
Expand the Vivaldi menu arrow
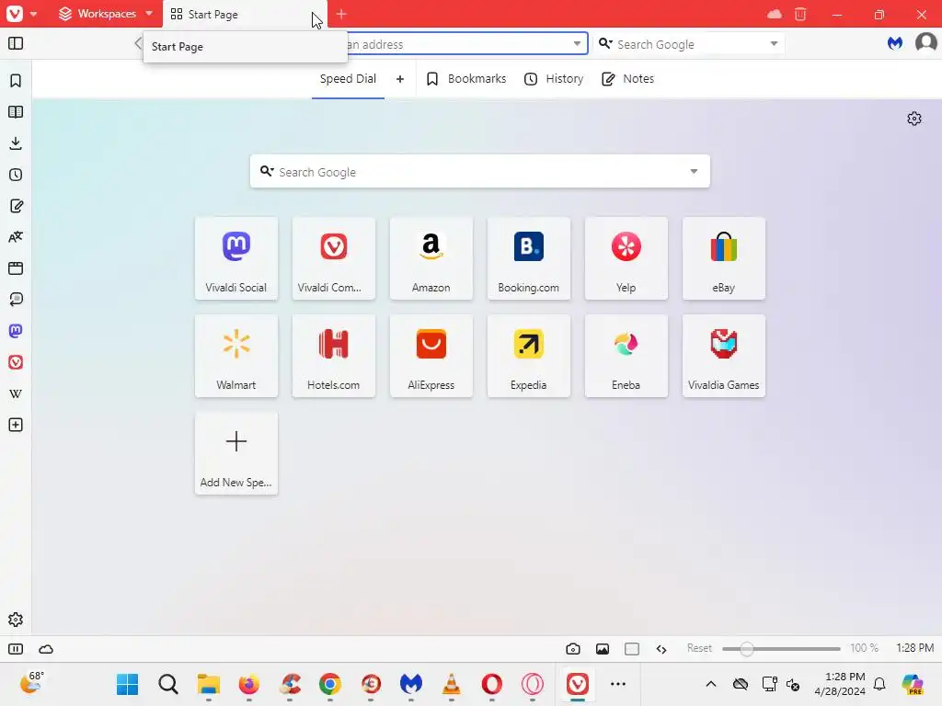pyautogui.click(x=34, y=14)
